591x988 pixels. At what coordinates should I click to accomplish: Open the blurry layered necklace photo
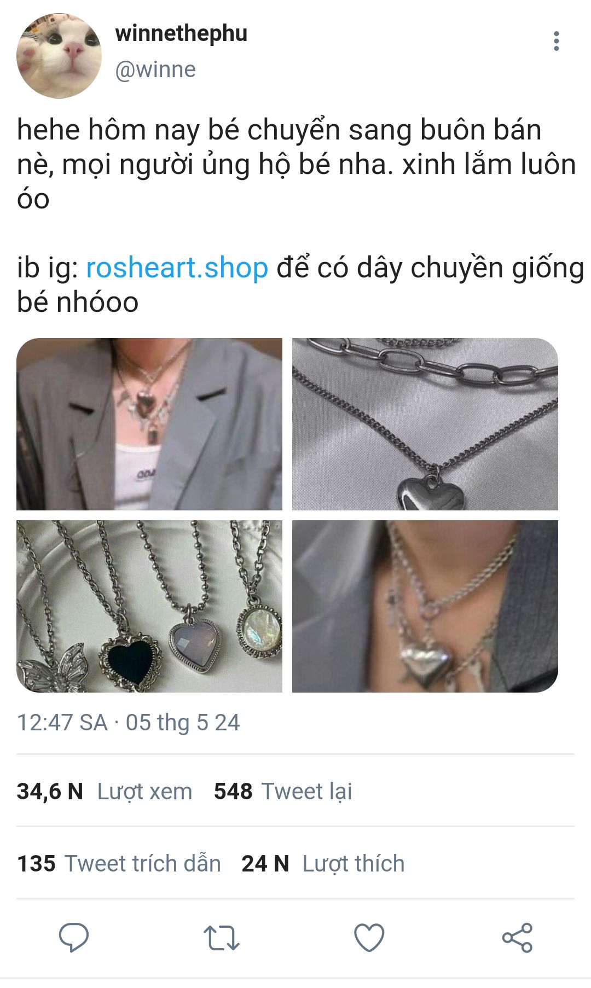425,606
